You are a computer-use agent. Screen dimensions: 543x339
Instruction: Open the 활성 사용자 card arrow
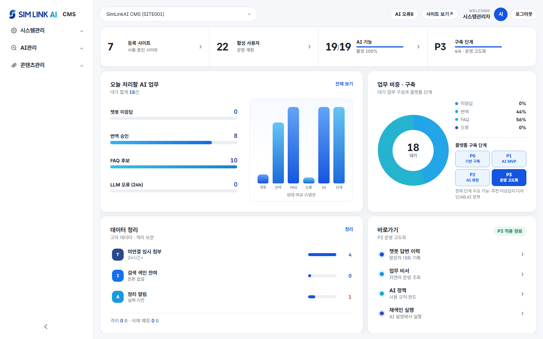310,47
